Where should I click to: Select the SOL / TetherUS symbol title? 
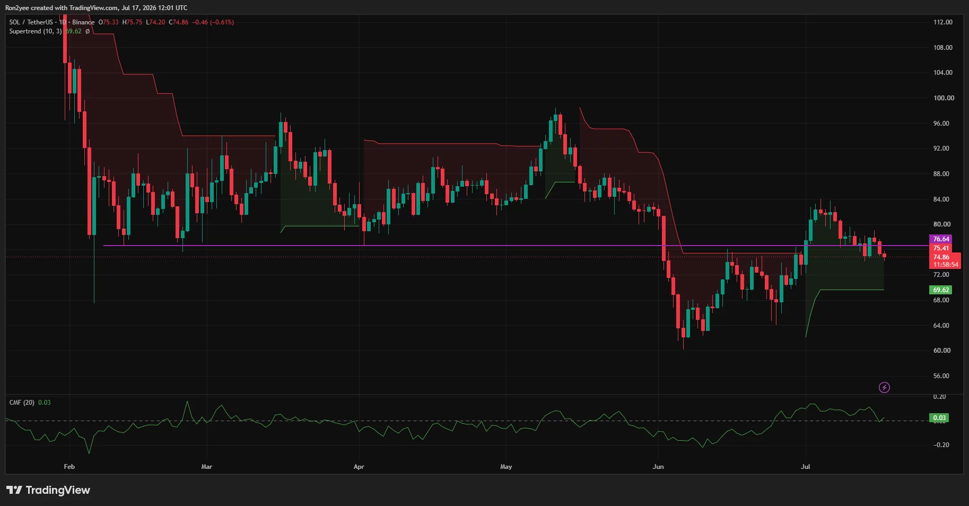point(31,22)
